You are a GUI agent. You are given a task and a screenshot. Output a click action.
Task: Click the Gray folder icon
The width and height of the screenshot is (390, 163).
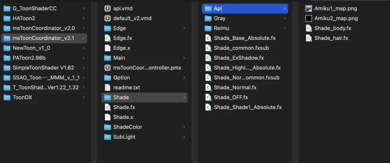tap(208, 19)
